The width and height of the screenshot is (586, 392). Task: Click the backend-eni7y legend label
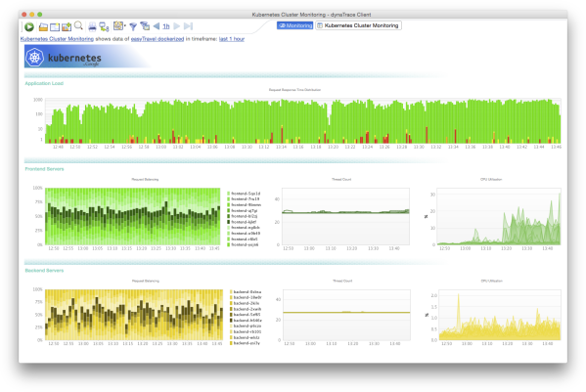click(x=247, y=343)
